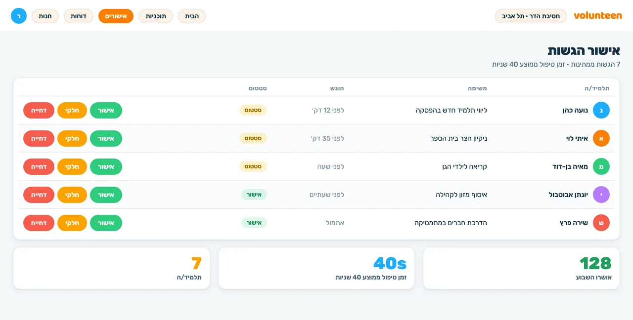Select the אישורים tab
This screenshot has width=633, height=320.
click(x=116, y=16)
